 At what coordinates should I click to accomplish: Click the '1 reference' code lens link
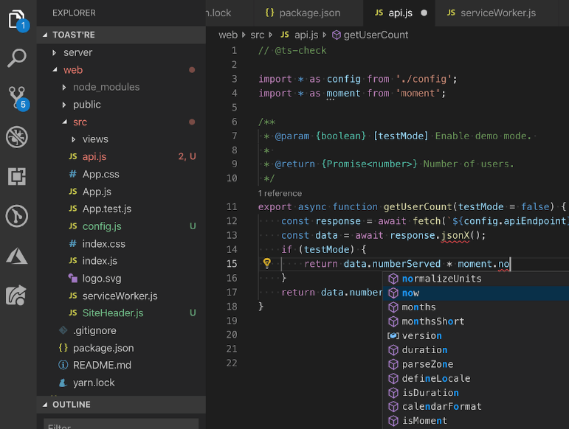tap(280, 193)
